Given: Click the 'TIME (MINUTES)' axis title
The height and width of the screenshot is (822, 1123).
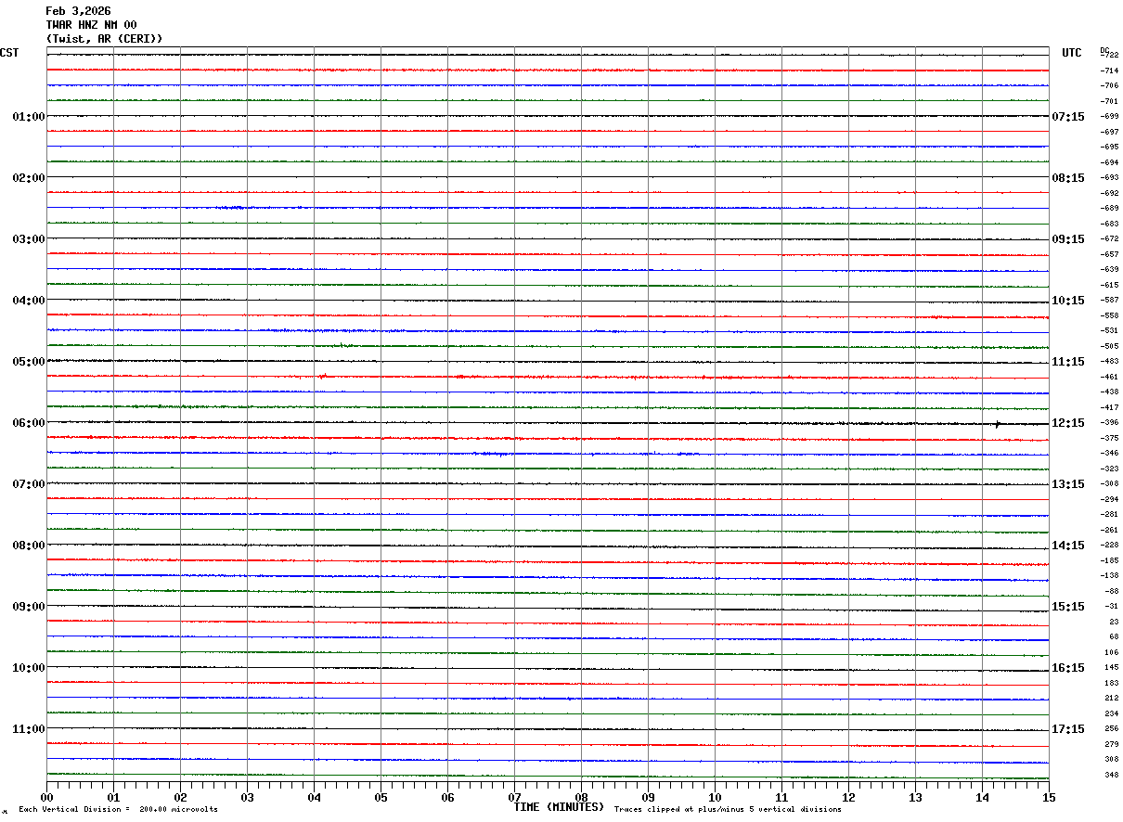Looking at the screenshot, I should coord(559,807).
